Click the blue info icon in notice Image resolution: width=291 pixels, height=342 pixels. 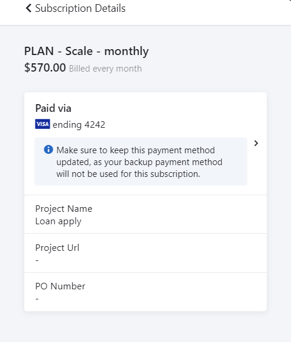[x=48, y=150]
